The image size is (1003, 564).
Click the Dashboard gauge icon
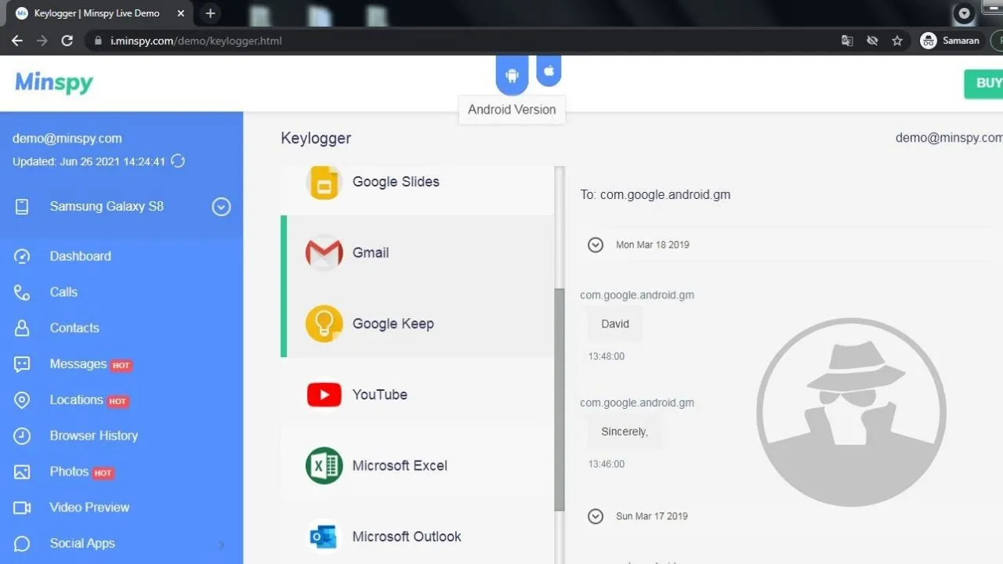click(x=22, y=256)
